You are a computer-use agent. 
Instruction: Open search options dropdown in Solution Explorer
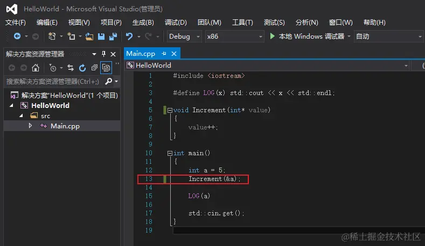(x=116, y=81)
